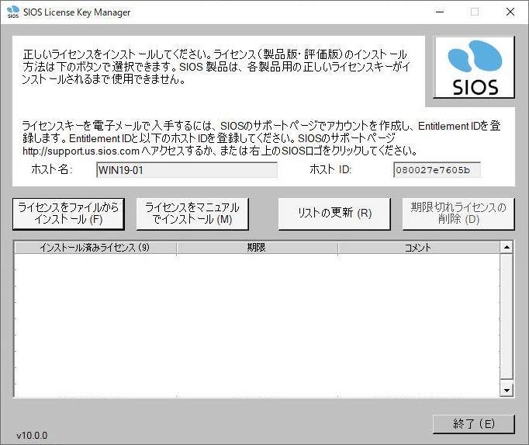The width and height of the screenshot is (529, 445).
Task: Exit using the 終了 (E) button
Action: pos(473,424)
